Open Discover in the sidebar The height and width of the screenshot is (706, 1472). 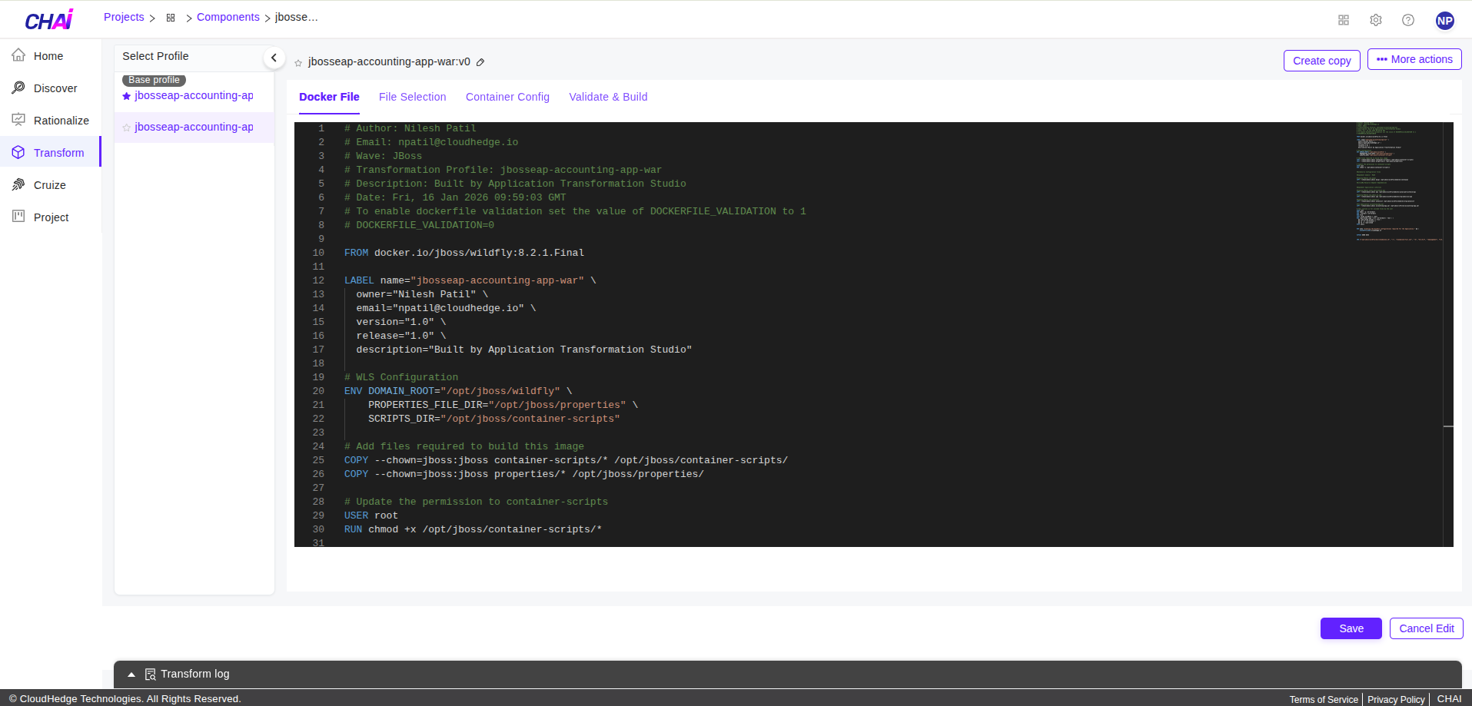[55, 88]
